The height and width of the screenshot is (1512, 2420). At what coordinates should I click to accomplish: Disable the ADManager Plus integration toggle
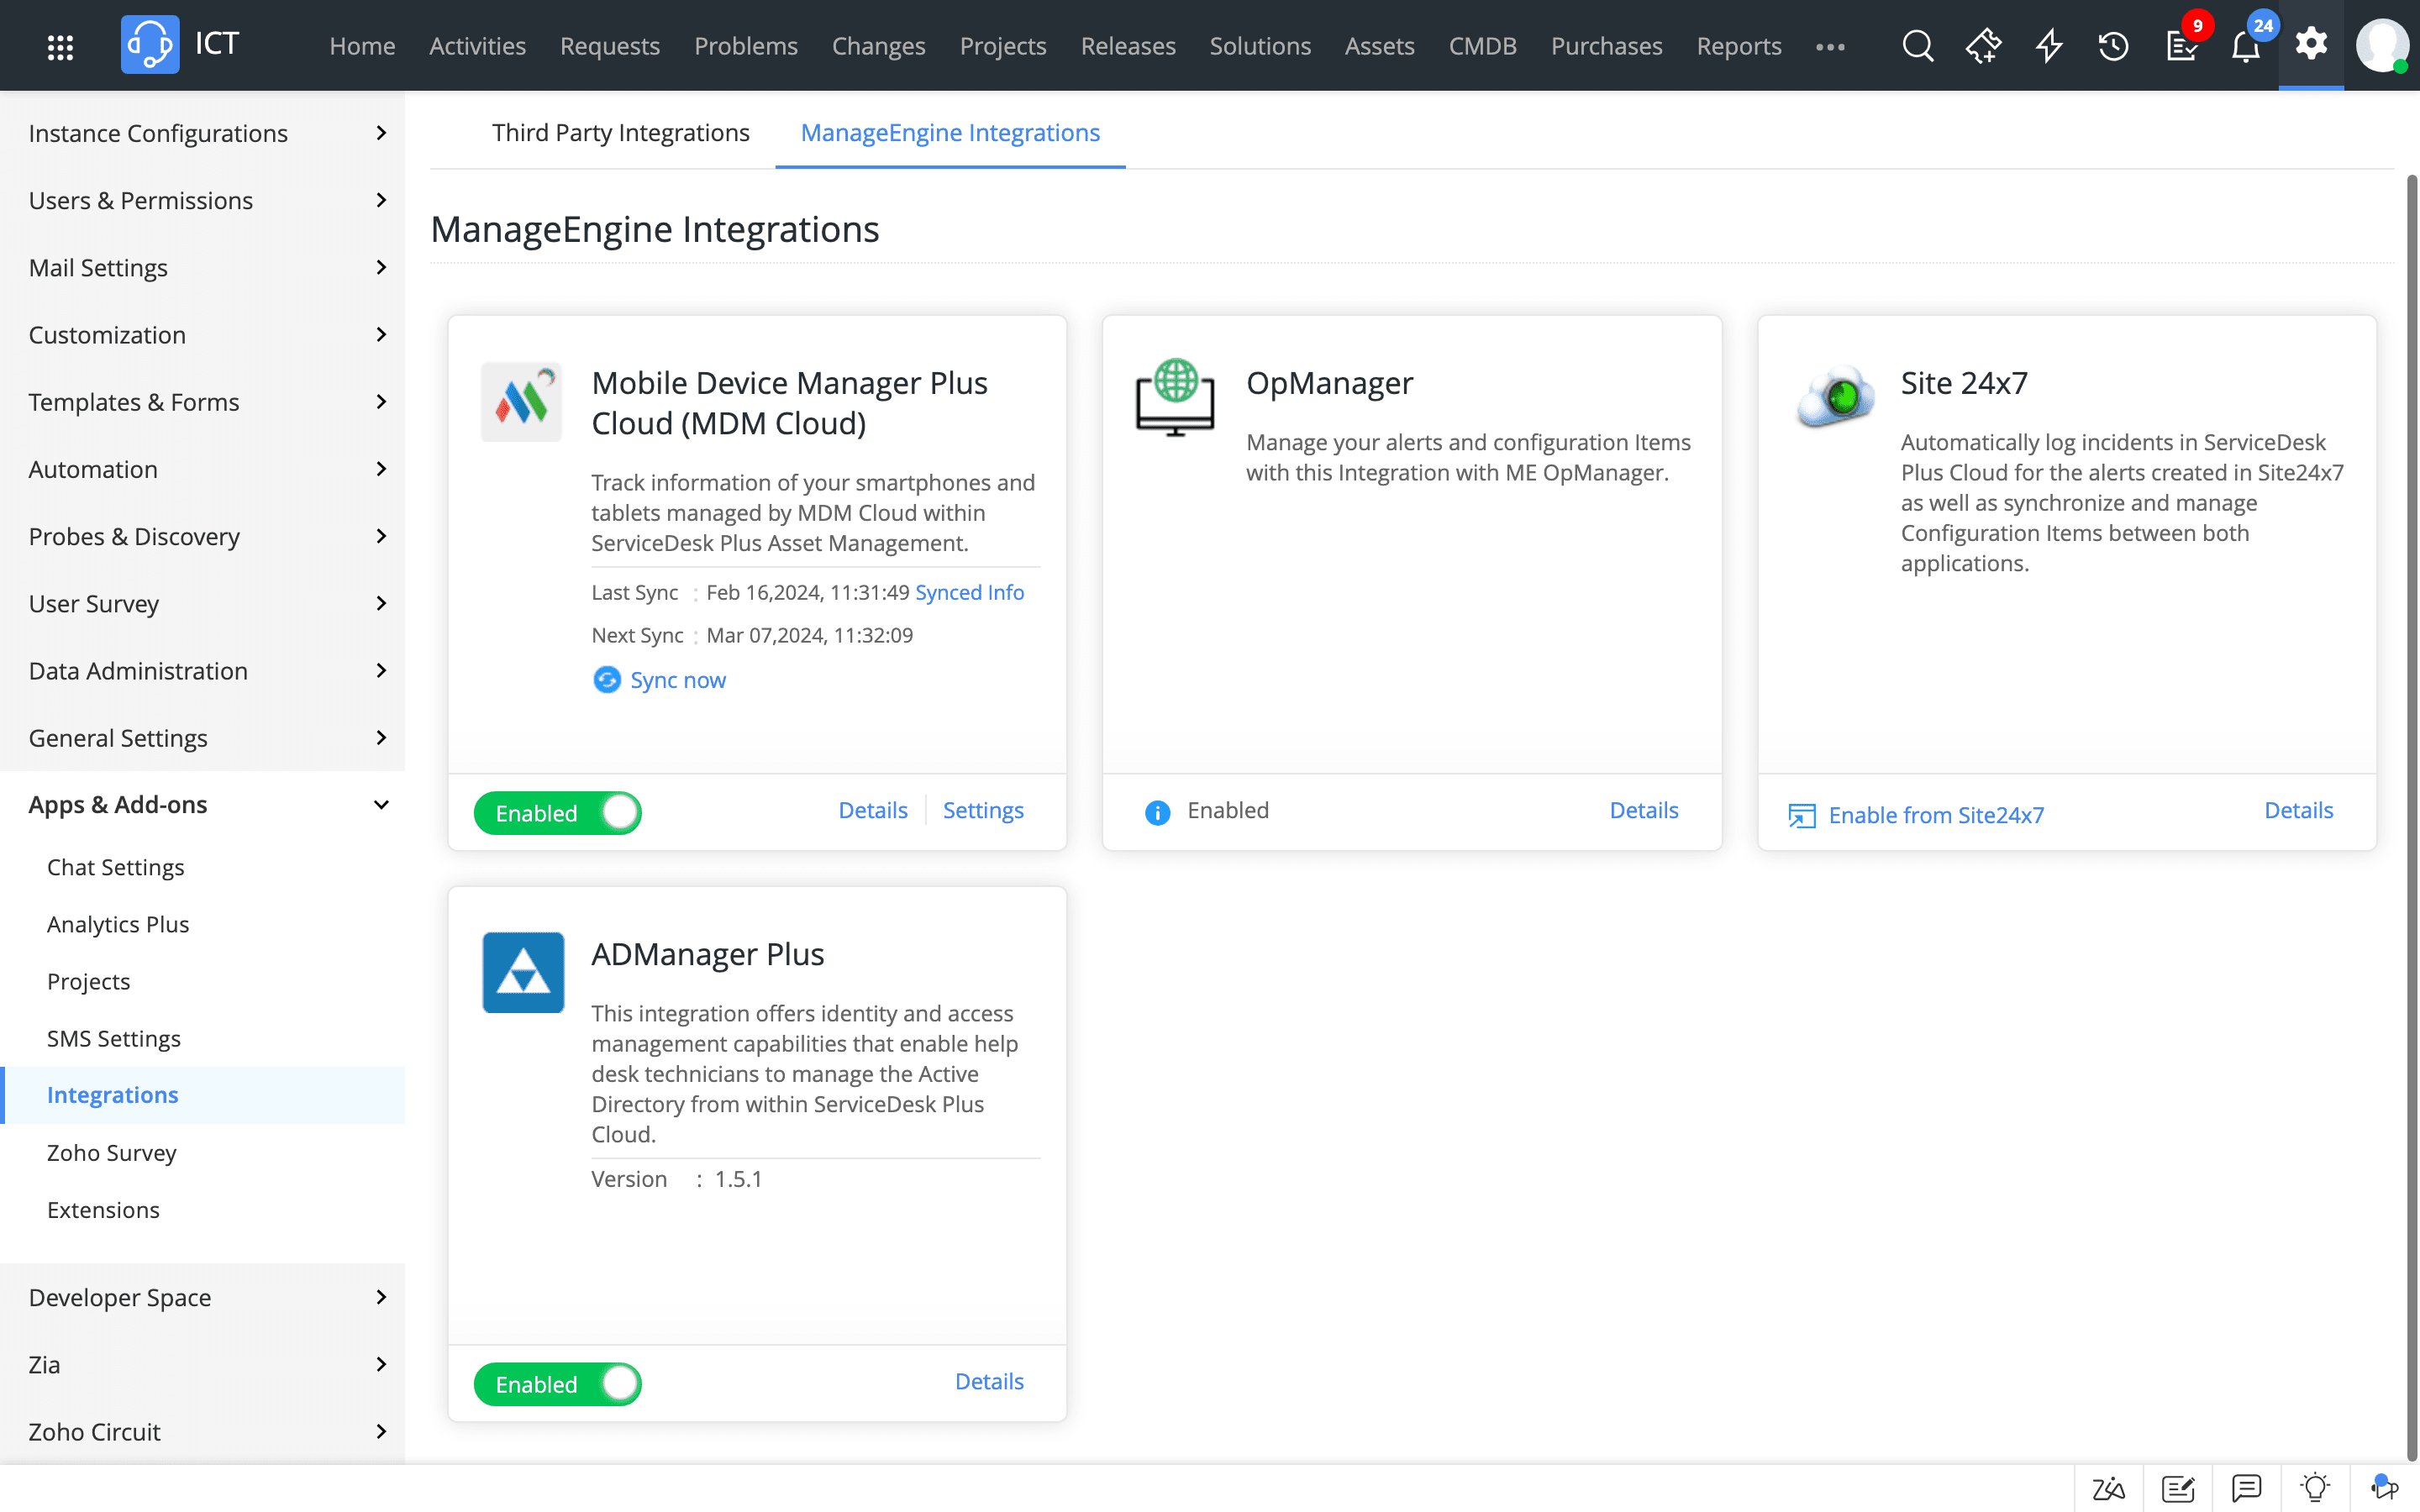click(x=558, y=1384)
